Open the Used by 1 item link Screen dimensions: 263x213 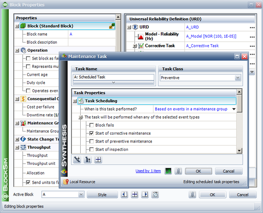[148, 171]
